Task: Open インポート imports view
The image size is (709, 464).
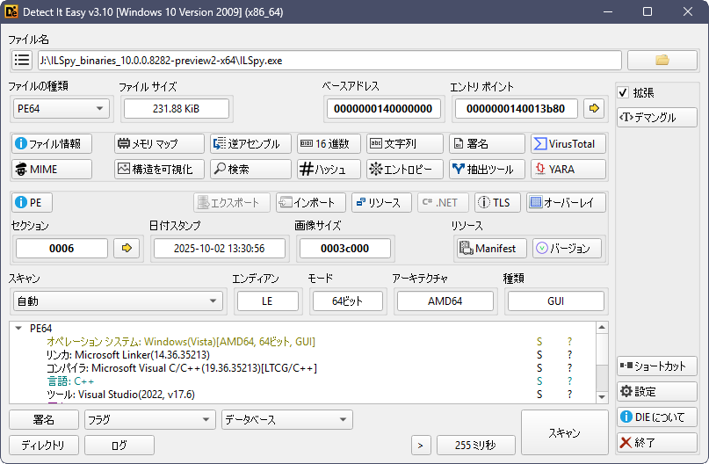Action: pos(311,203)
